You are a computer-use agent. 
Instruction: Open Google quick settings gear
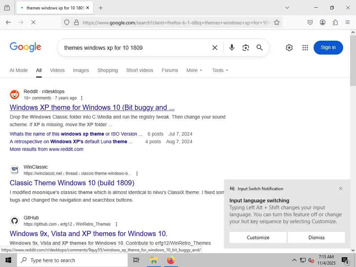pyautogui.click(x=289, y=48)
